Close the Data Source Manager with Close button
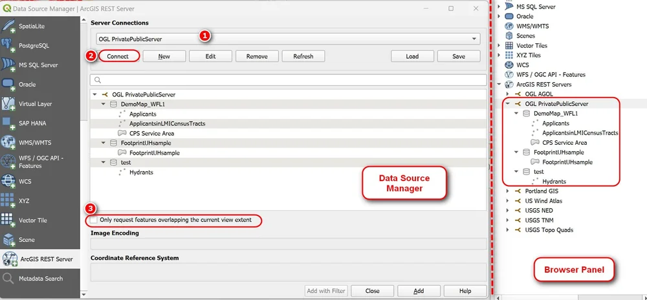The height and width of the screenshot is (300, 647). pyautogui.click(x=373, y=290)
